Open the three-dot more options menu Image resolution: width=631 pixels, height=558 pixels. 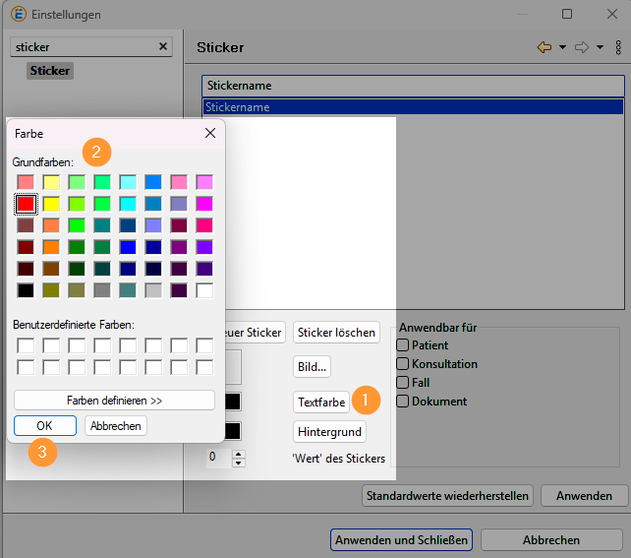pos(618,47)
